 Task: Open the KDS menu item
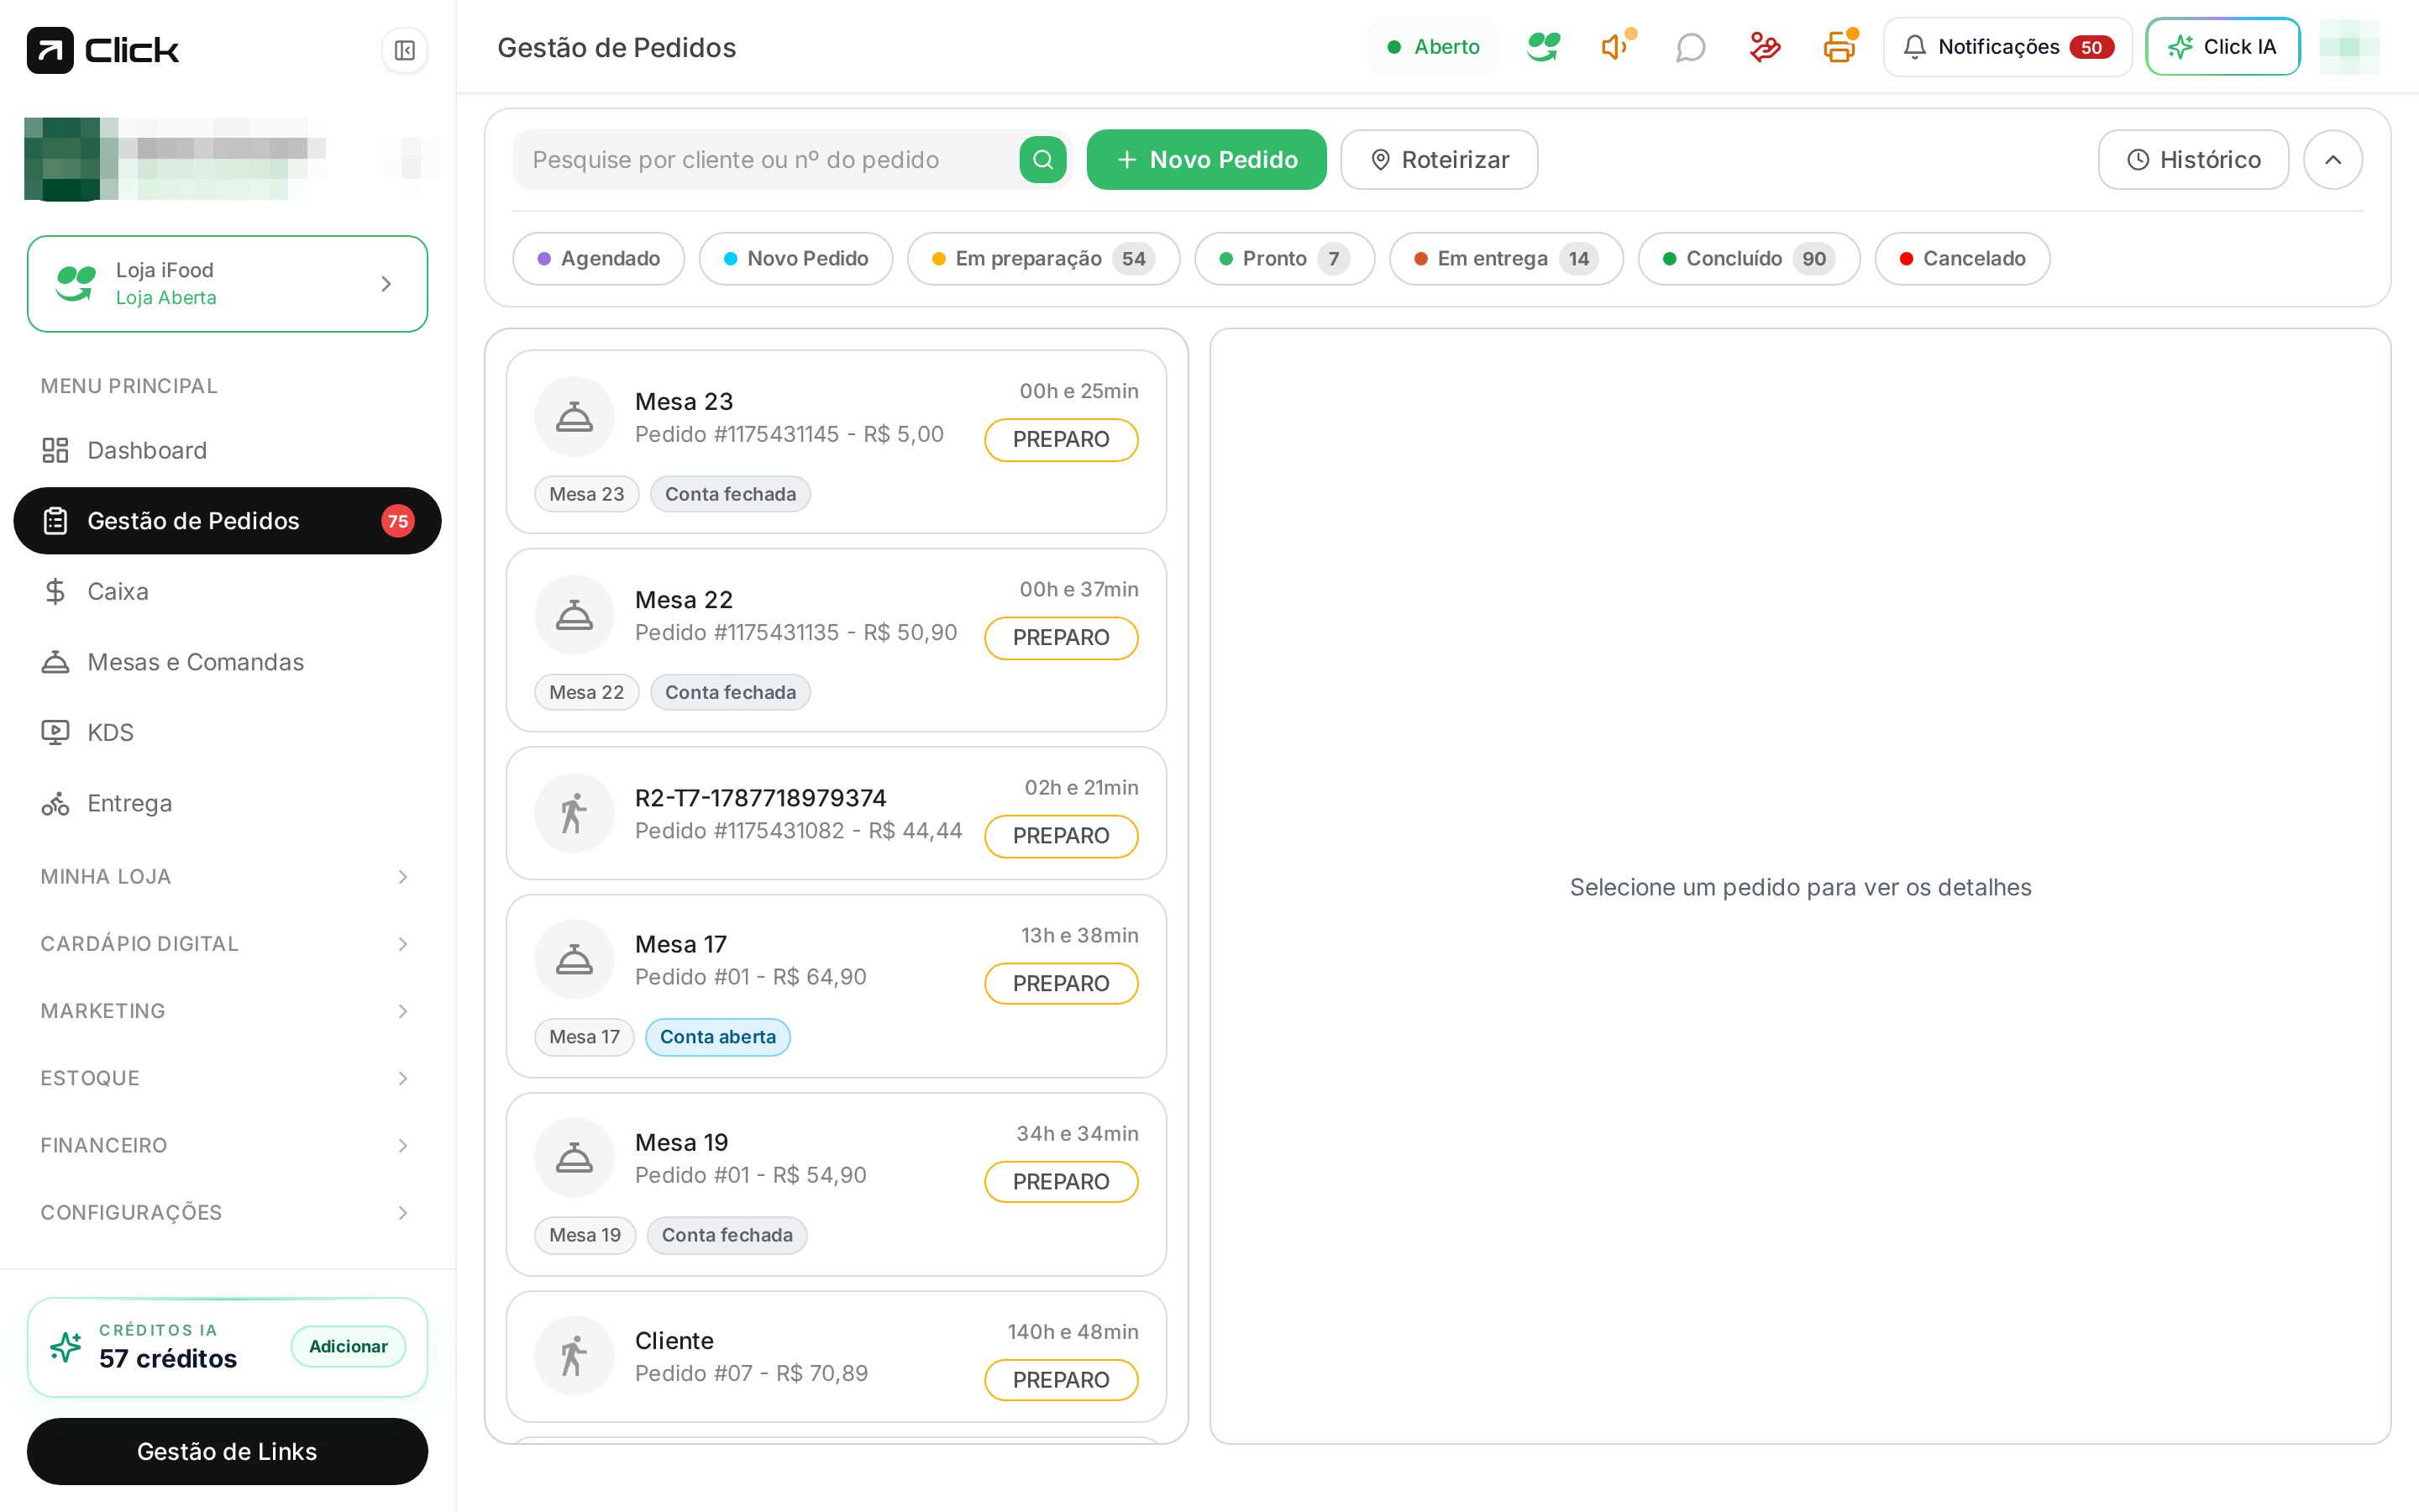227,732
